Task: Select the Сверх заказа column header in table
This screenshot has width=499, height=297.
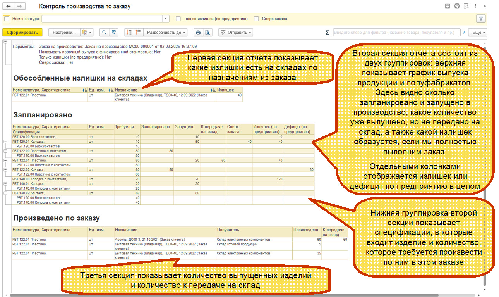Action: pyautogui.click(x=239, y=129)
